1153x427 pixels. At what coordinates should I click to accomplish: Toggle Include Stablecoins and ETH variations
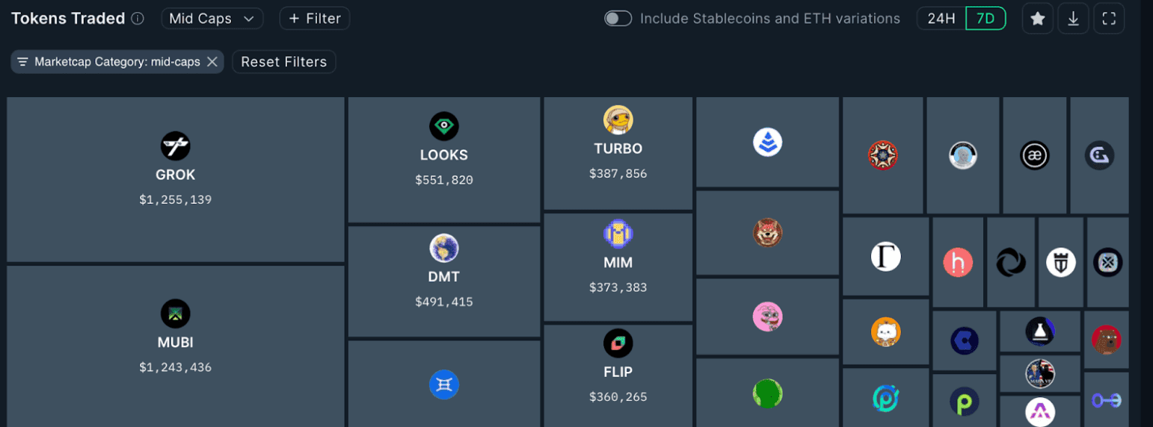(618, 19)
